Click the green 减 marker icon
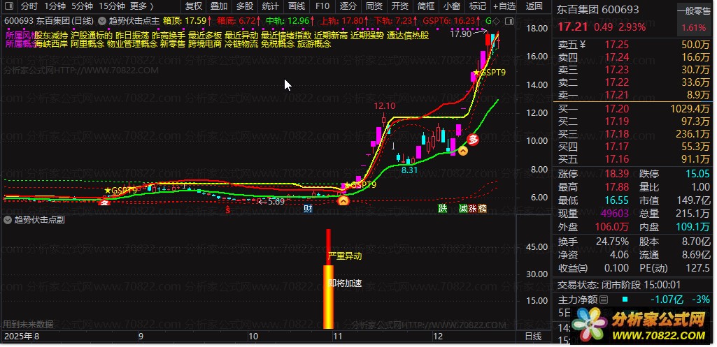 tap(463, 209)
